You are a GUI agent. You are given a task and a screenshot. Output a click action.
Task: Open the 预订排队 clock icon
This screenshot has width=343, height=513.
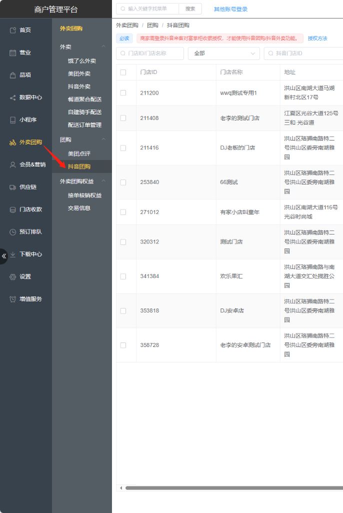(13, 232)
